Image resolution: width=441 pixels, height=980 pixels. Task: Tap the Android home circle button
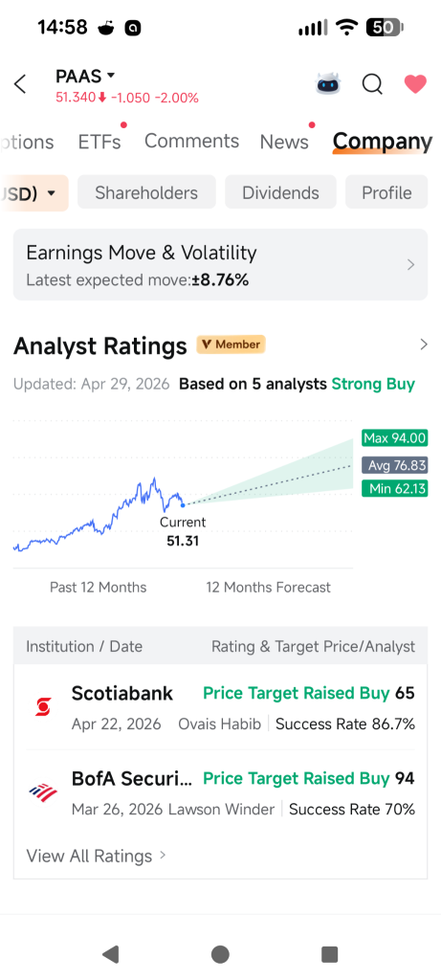[x=220, y=954]
